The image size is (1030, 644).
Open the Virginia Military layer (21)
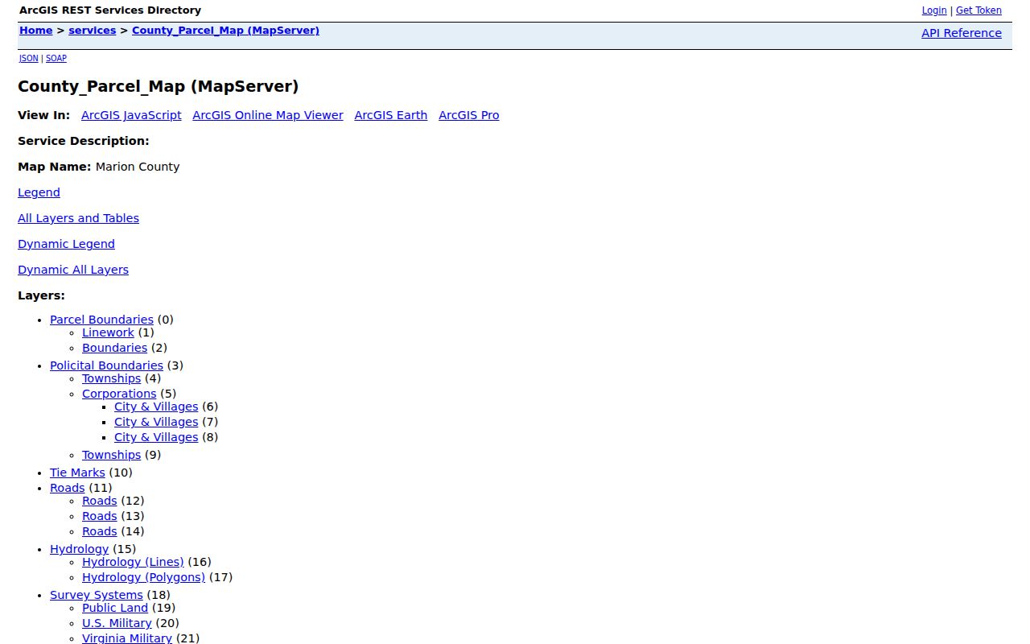tap(127, 638)
